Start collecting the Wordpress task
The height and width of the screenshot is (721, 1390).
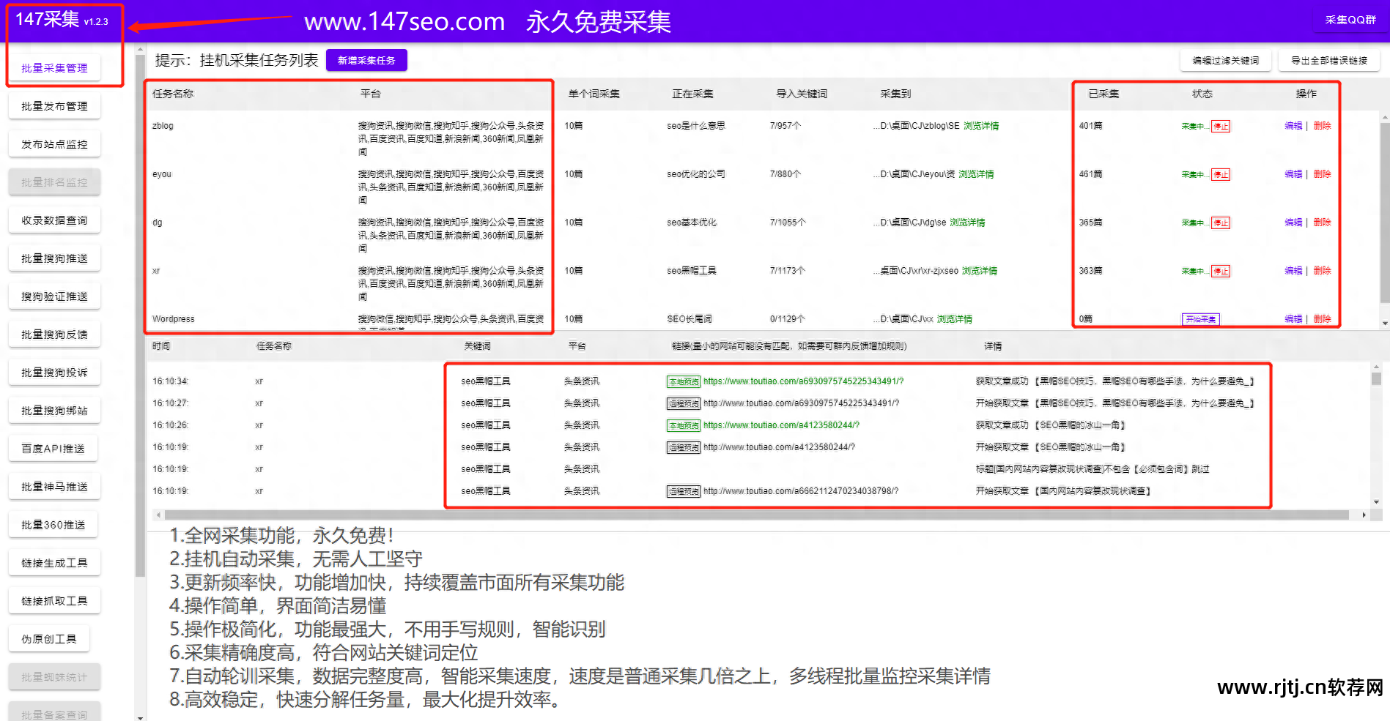[x=1200, y=318]
